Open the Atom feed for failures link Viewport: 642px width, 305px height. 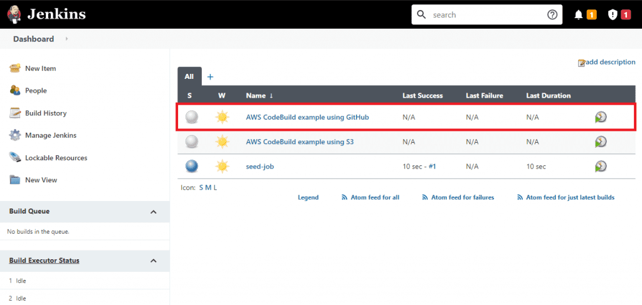(462, 197)
